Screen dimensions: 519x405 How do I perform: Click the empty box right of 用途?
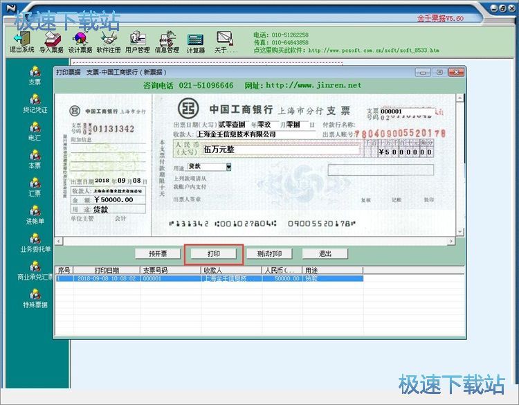(x=381, y=170)
